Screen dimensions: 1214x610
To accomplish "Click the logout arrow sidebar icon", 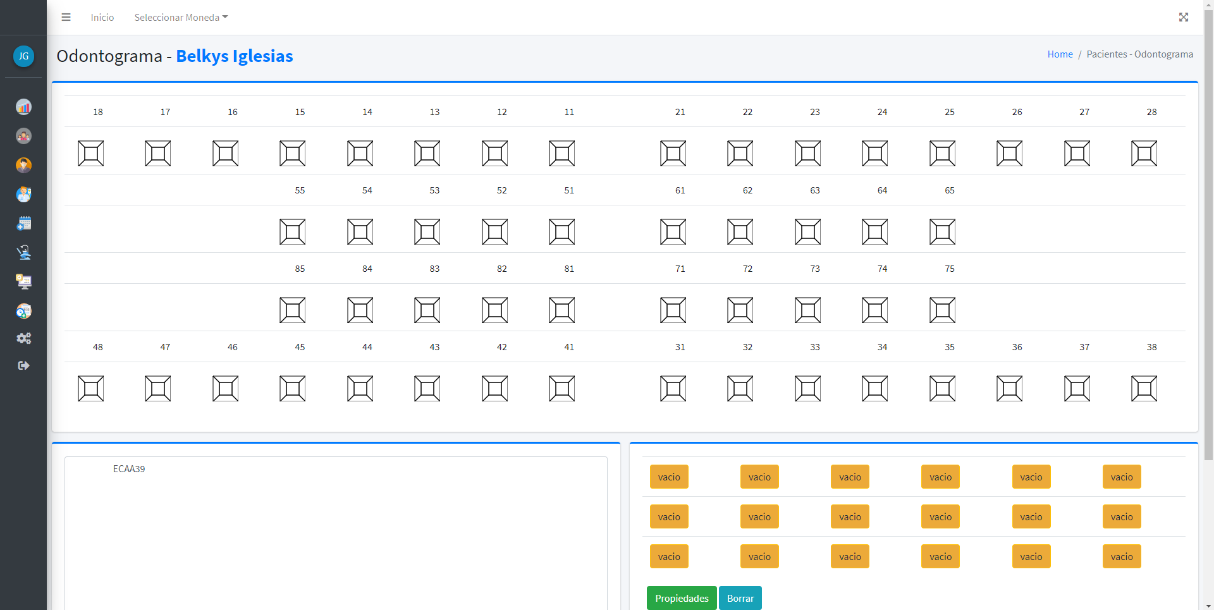I will tap(23, 365).
